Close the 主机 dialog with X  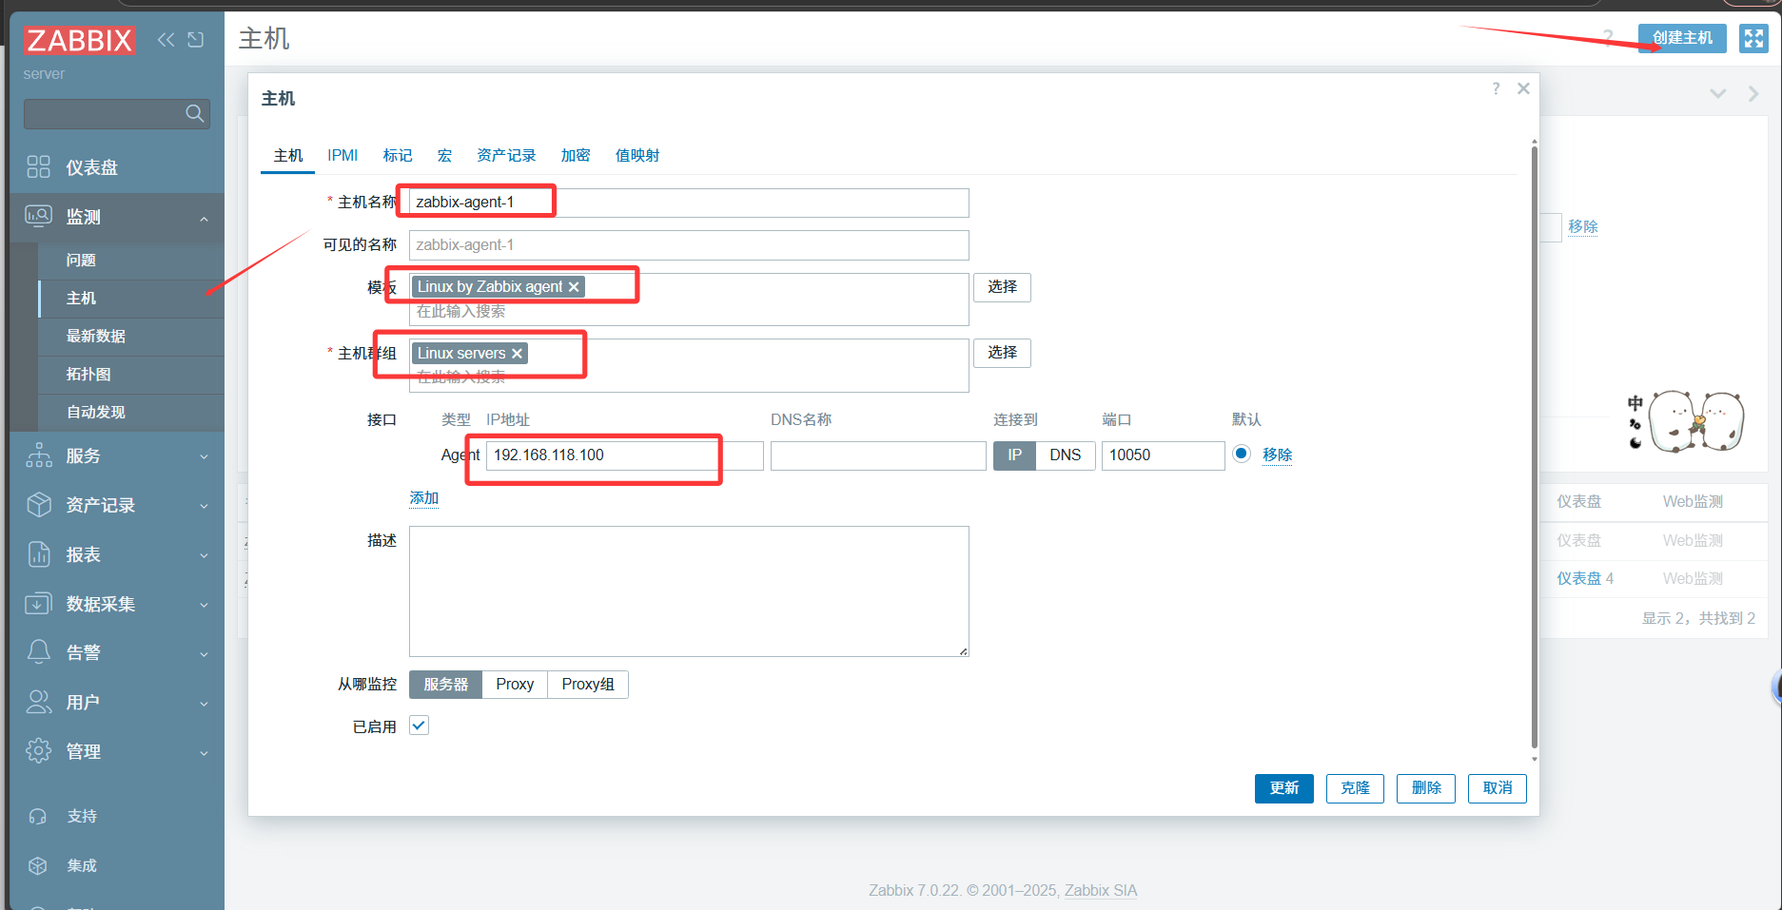pyautogui.click(x=1523, y=88)
